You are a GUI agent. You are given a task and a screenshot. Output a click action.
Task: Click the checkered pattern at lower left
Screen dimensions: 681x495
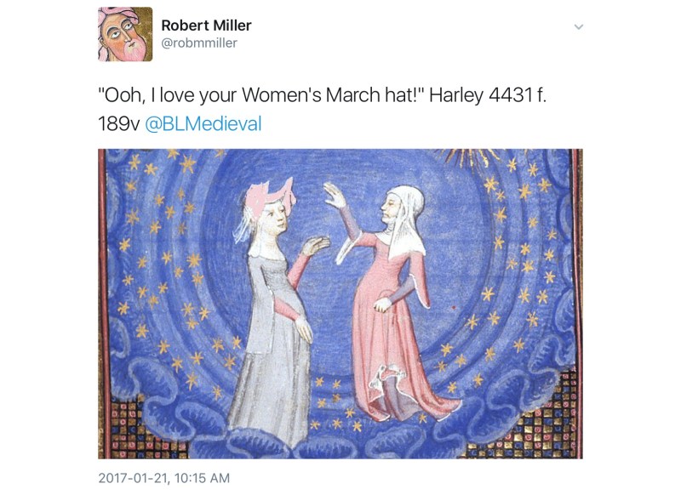138,428
